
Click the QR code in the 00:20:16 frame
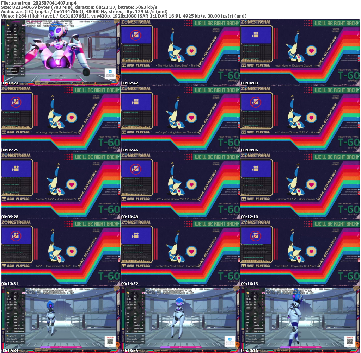point(350,341)
